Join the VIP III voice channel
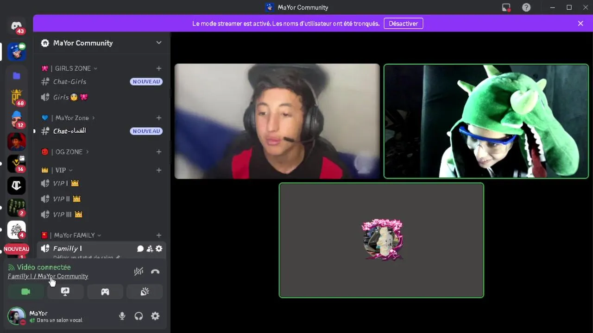Viewport: 593px width, 333px height. [x=101, y=215]
